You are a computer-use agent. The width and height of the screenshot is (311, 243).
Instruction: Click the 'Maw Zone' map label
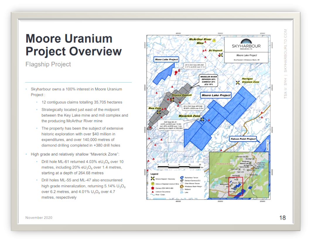pos(155,108)
